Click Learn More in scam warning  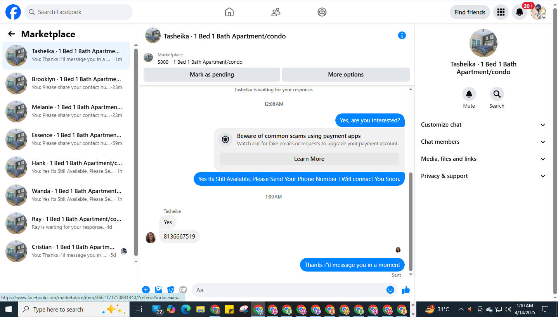[x=309, y=159]
